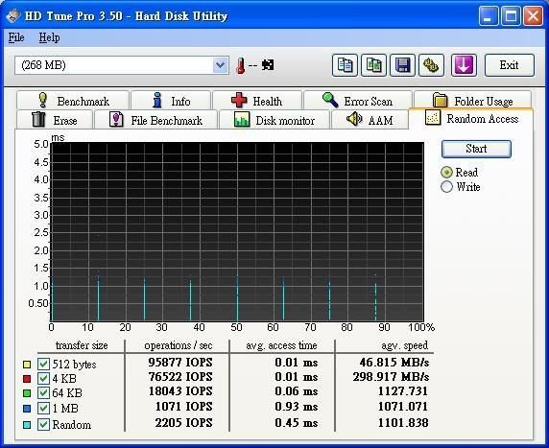Expand the drive selection dropdown arrow

click(x=220, y=65)
